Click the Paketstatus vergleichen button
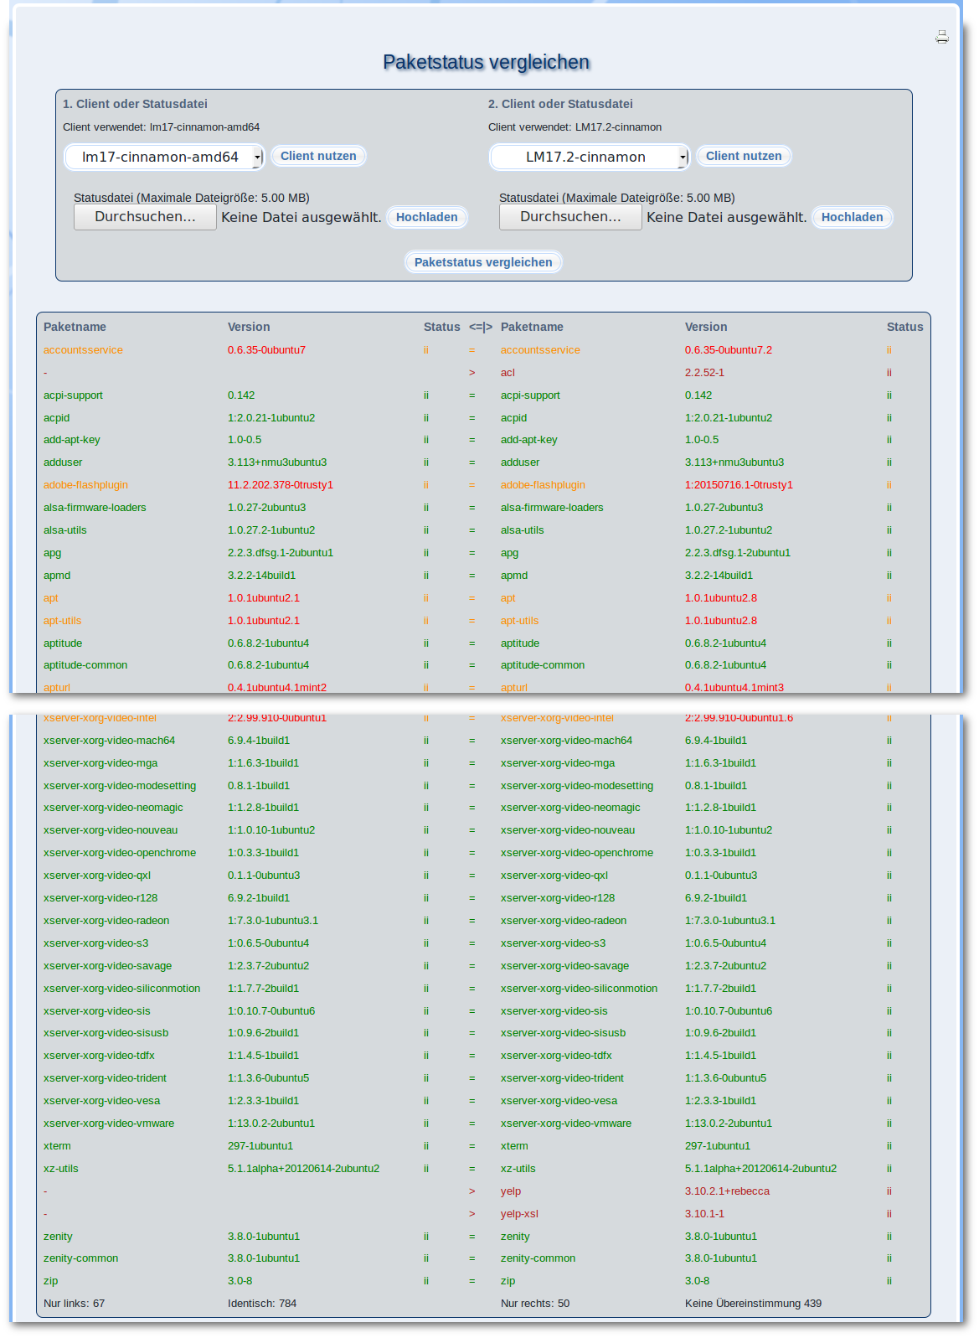This screenshot has width=979, height=1338. click(483, 262)
